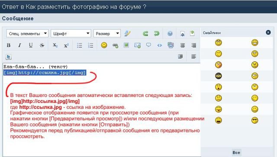Image resolution: width=277 pixels, height=157 pixels.
Task: Open the Шрифт font dropdown
Action: point(71,33)
